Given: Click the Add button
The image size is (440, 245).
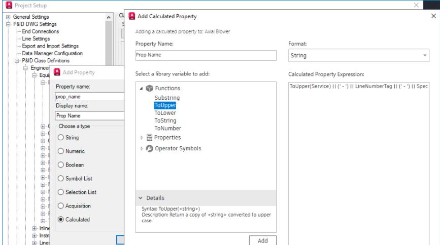Looking at the screenshot, I should [x=263, y=240].
